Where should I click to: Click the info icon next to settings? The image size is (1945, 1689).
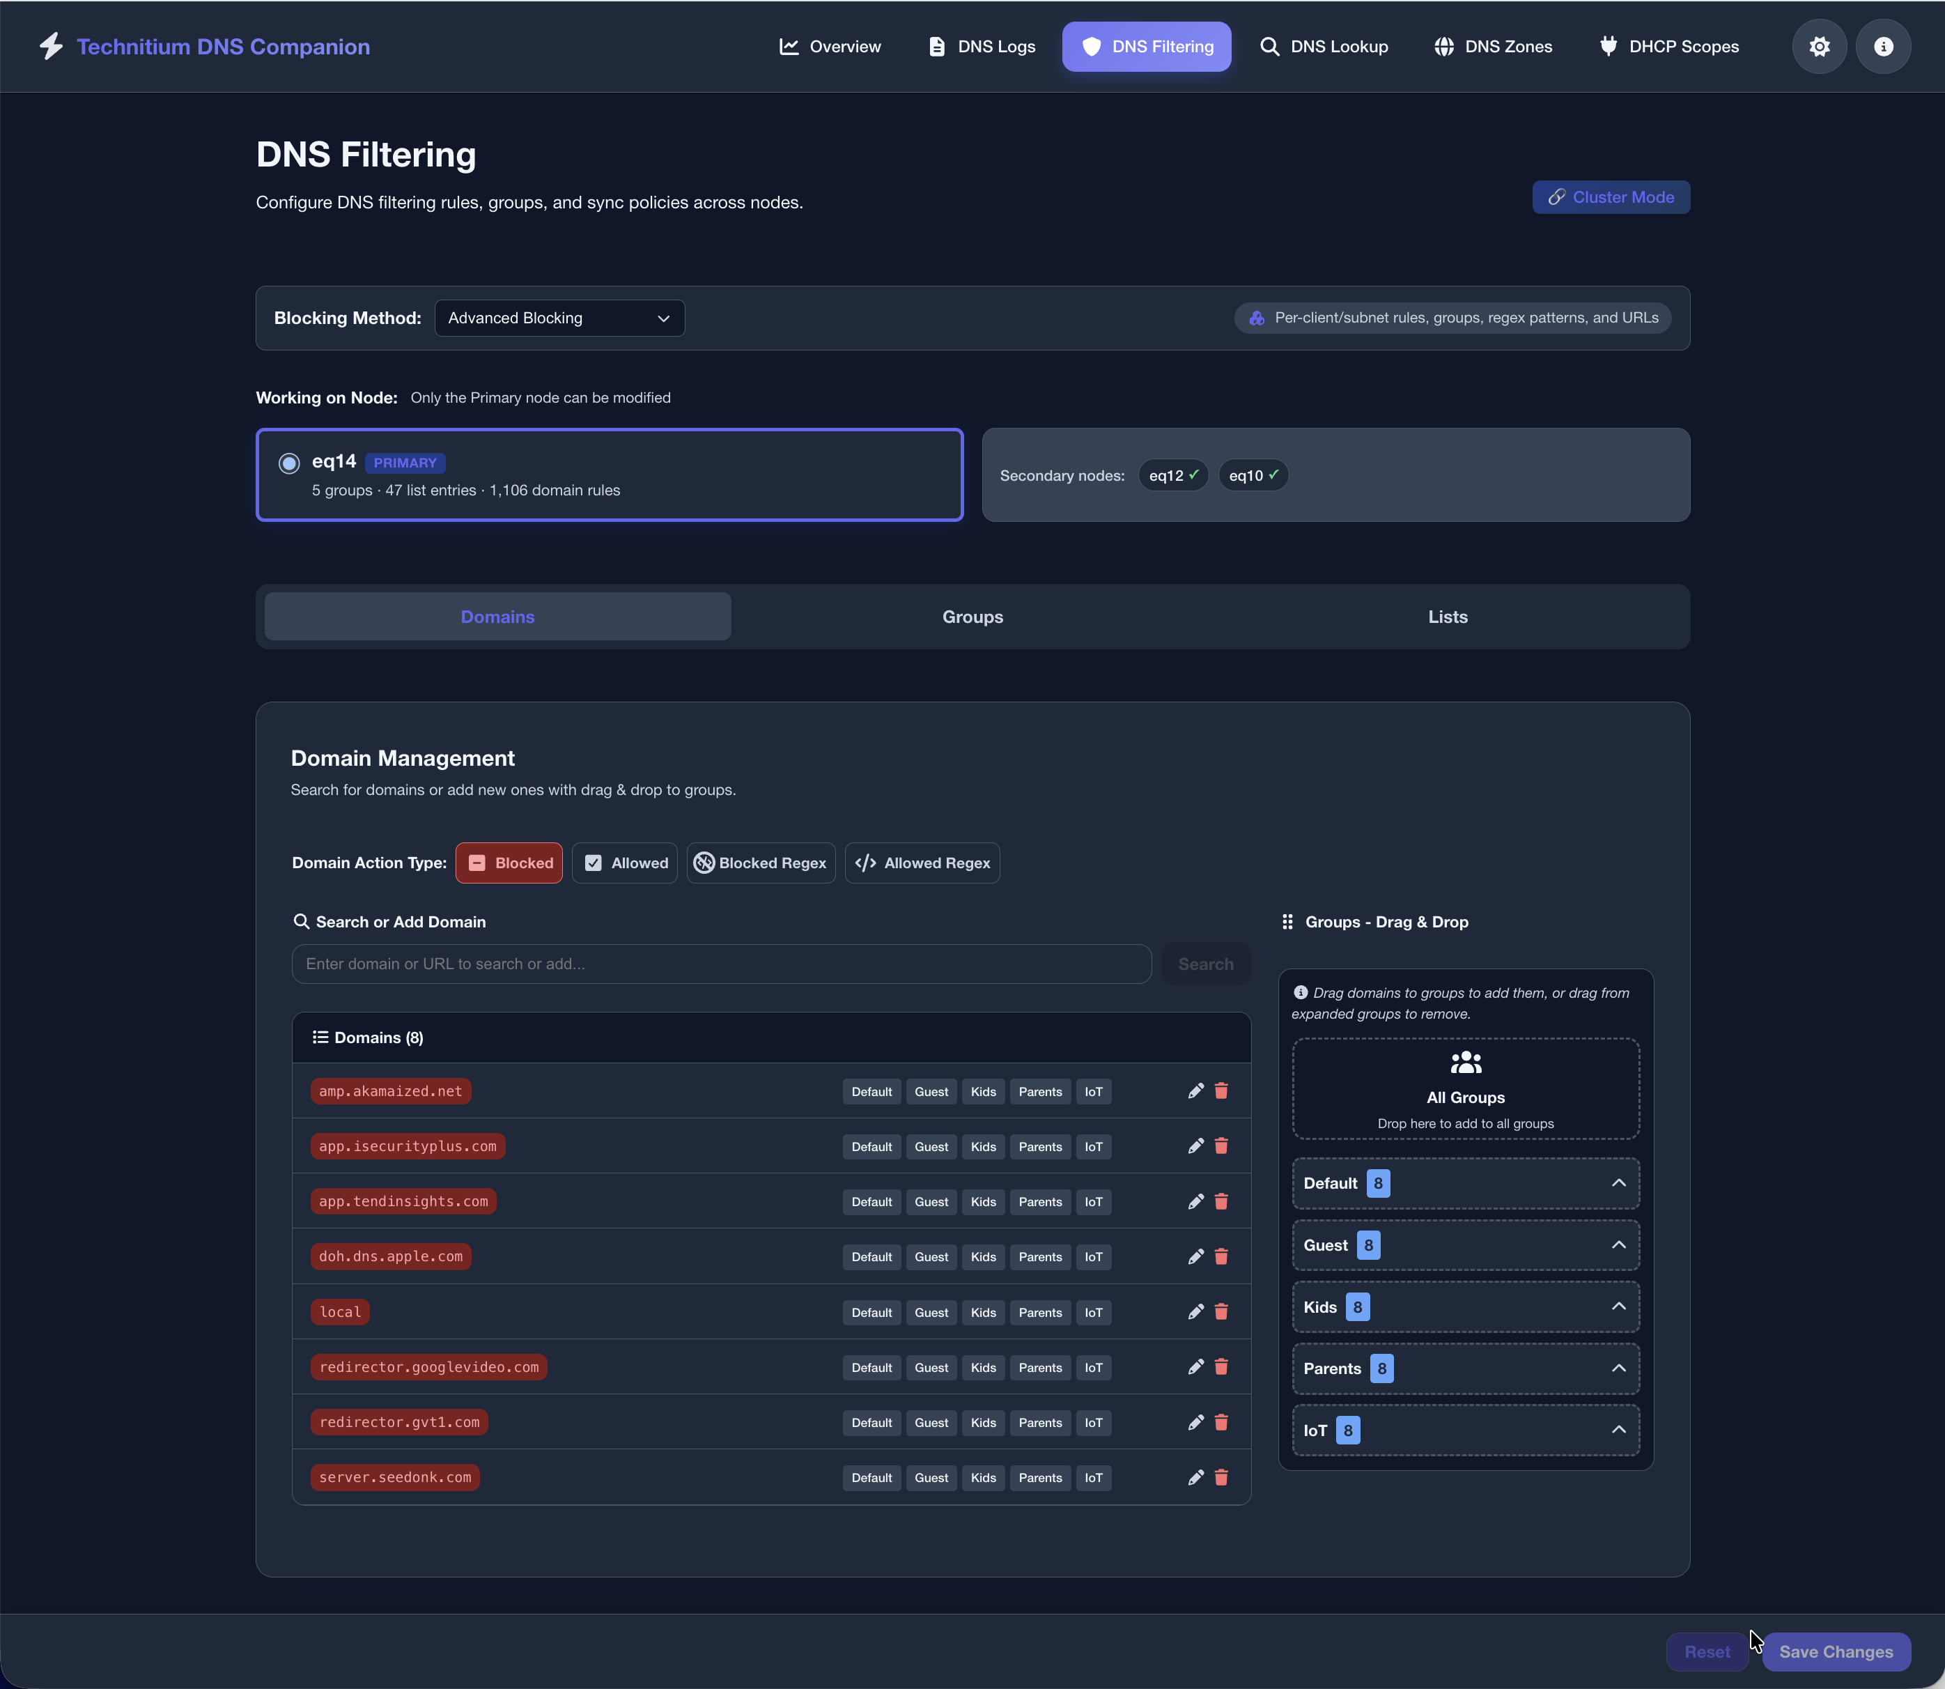tap(1884, 46)
